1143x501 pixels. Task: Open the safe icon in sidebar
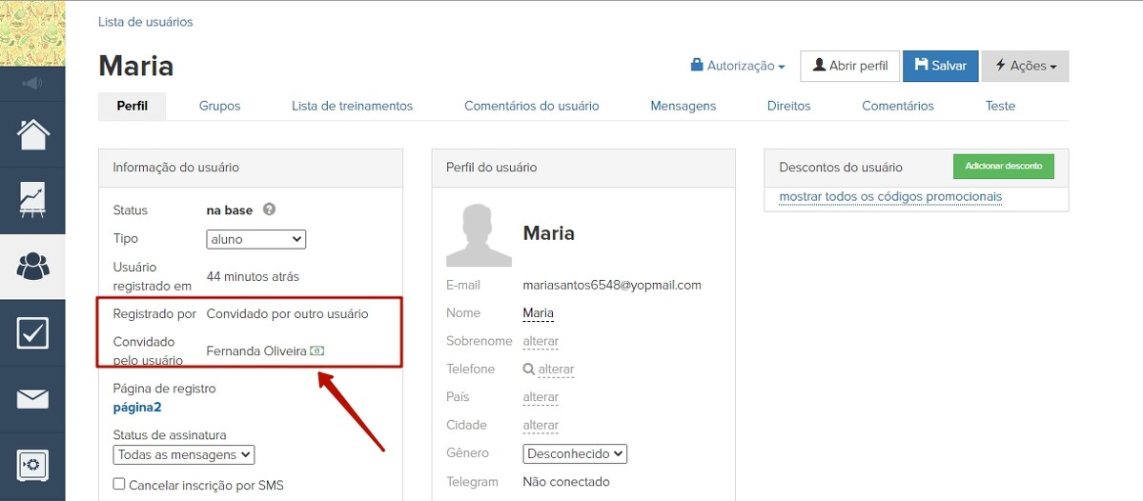click(x=32, y=465)
